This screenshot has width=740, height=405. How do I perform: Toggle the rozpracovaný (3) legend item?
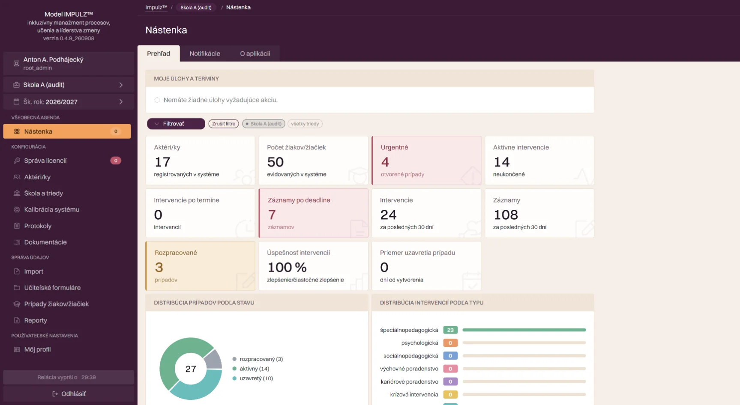point(258,359)
